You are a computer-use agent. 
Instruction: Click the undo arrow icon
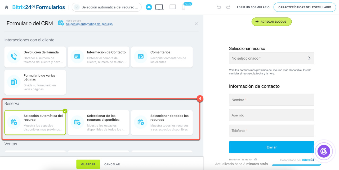(219, 7)
